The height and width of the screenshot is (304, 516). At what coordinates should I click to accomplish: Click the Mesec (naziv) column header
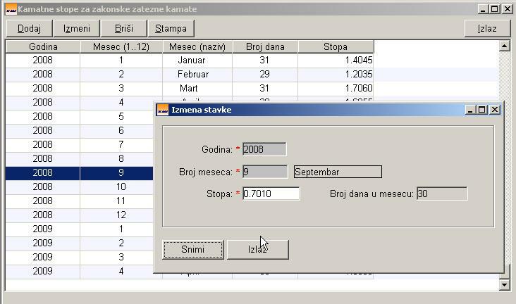click(x=197, y=46)
